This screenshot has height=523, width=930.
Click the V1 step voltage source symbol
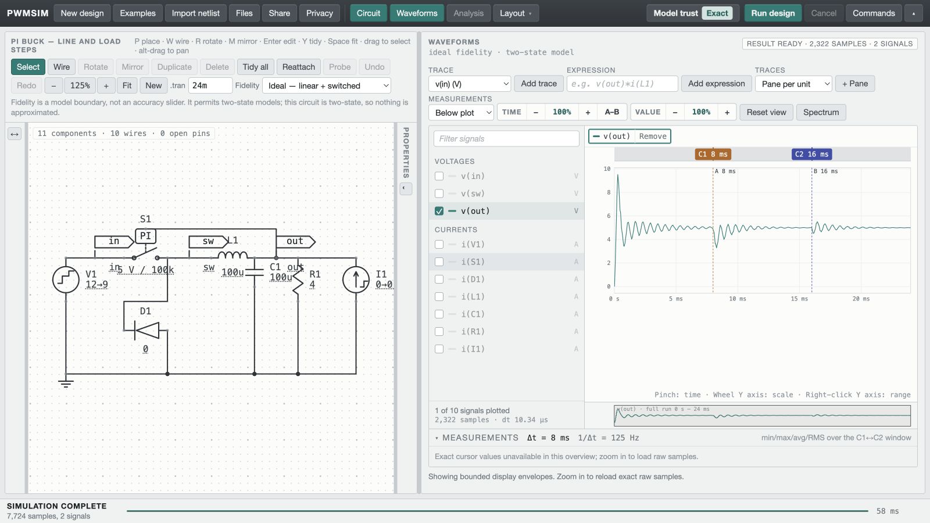(66, 280)
